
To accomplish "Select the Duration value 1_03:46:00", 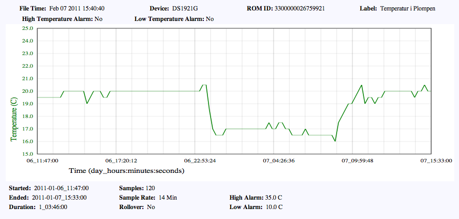I will (x=53, y=207).
